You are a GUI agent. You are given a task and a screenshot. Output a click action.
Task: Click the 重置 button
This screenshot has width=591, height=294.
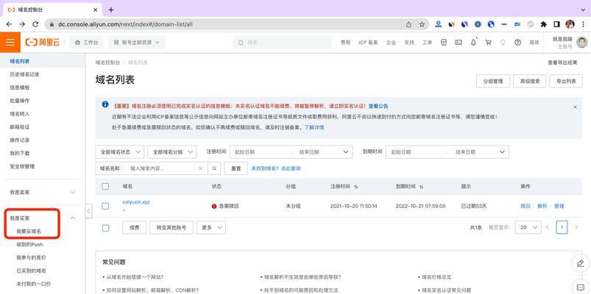pos(236,168)
